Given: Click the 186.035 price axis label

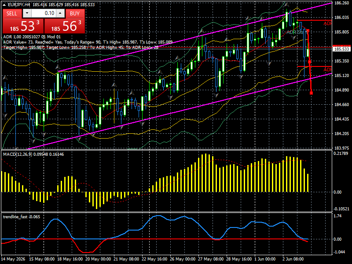Looking at the screenshot, I should coord(342,17).
